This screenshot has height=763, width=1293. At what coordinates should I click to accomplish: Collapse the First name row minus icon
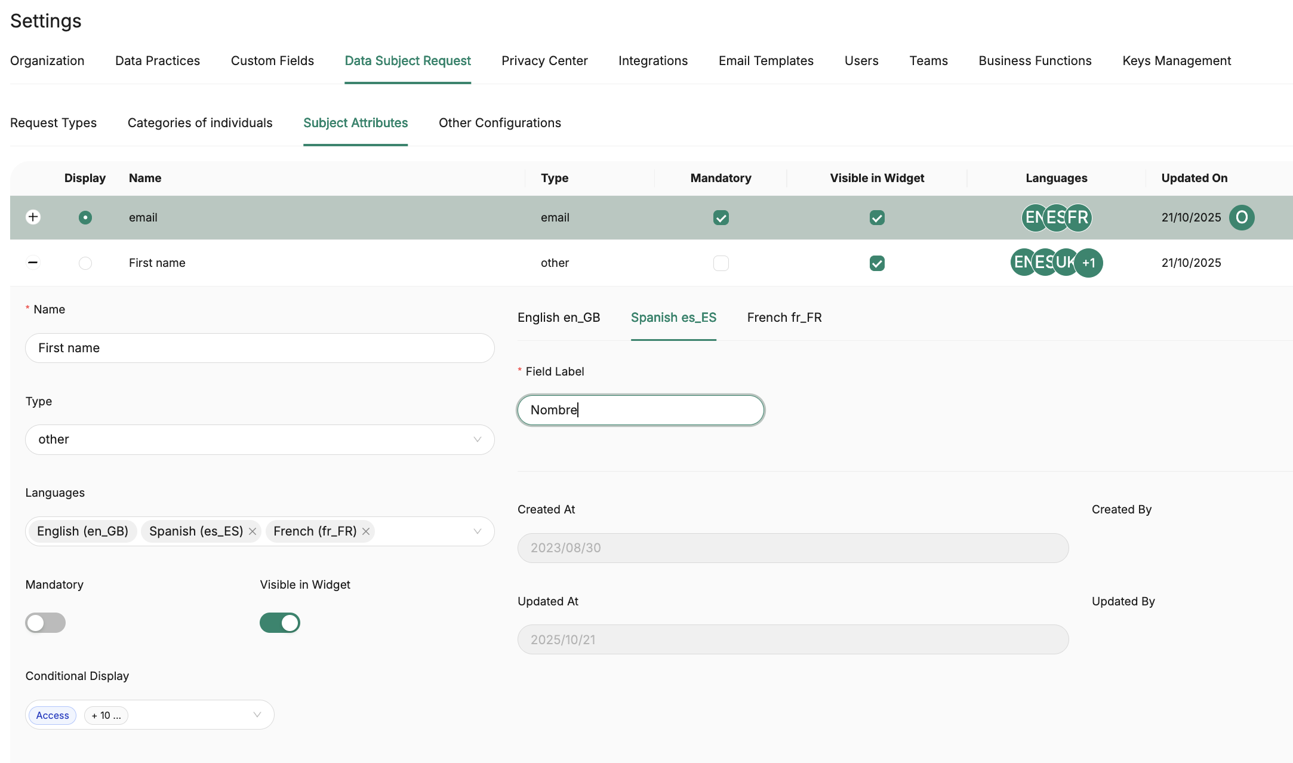click(33, 263)
